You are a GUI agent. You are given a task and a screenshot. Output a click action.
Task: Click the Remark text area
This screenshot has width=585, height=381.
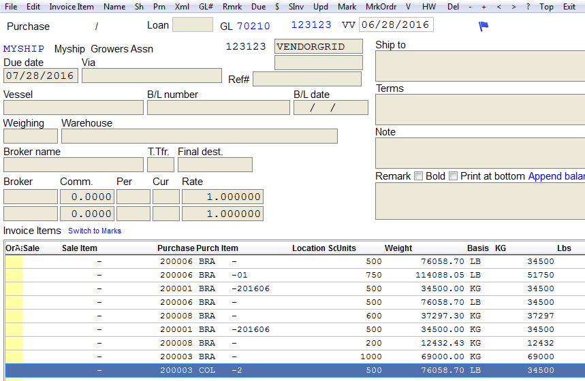pyautogui.click(x=480, y=201)
